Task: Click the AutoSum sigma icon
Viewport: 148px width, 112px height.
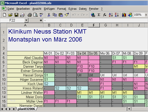Action: [x=99, y=15]
